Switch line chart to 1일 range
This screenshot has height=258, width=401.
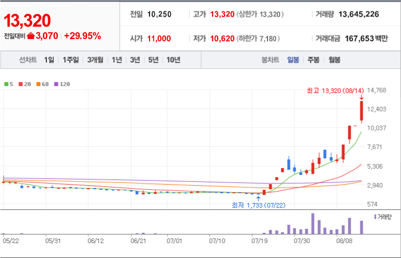click(49, 60)
